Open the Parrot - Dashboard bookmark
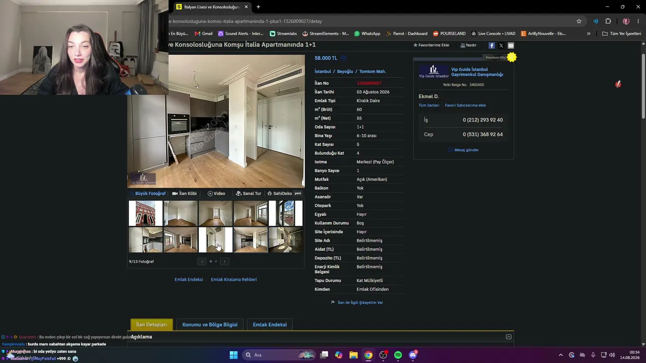This screenshot has width=646, height=363. point(406,34)
